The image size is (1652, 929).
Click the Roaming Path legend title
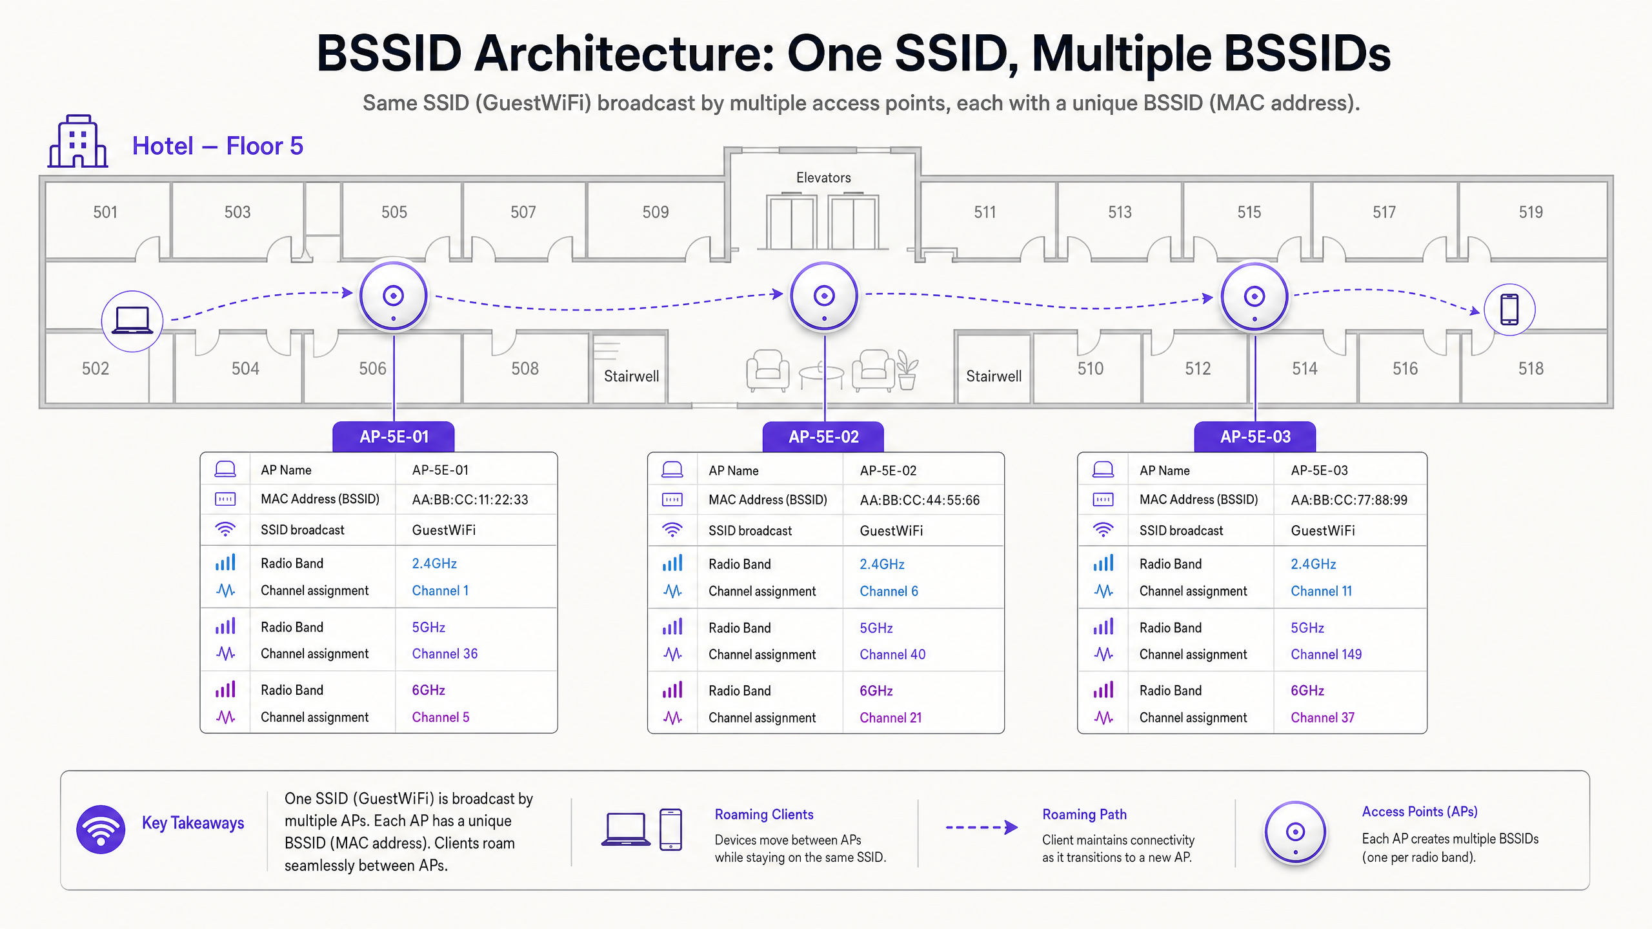[1085, 814]
